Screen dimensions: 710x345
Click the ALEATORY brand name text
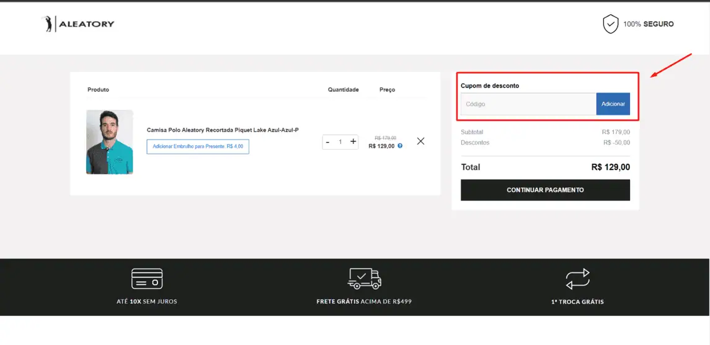pos(86,24)
